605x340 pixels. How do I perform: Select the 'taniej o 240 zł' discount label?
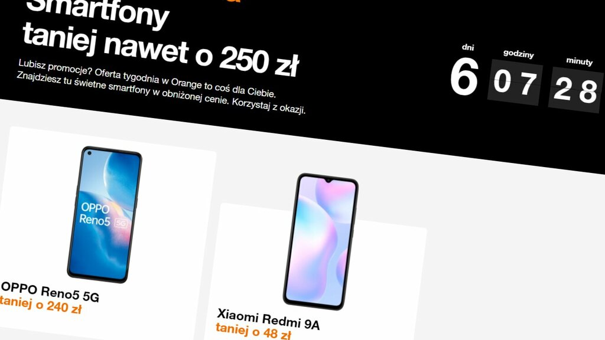point(41,305)
